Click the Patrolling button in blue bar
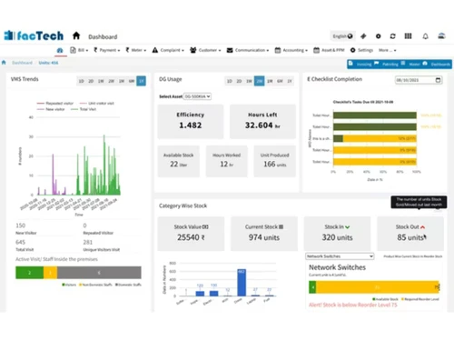 pyautogui.click(x=386, y=64)
